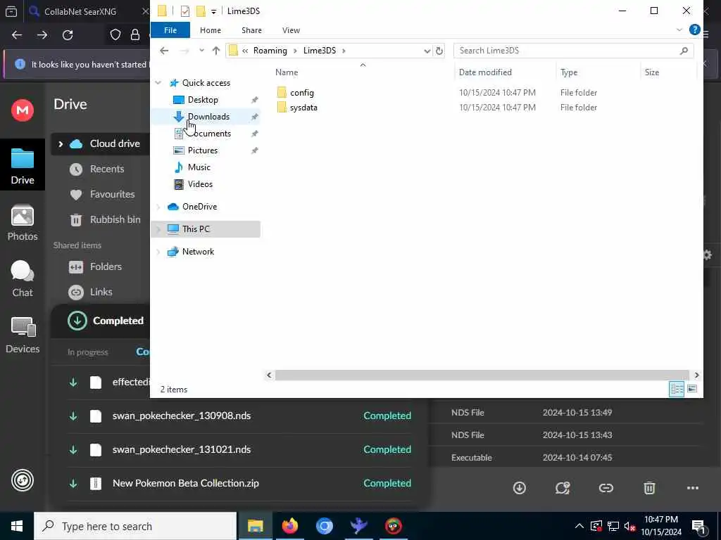
Task: Switch to the Share ribbon tab
Action: point(251,30)
